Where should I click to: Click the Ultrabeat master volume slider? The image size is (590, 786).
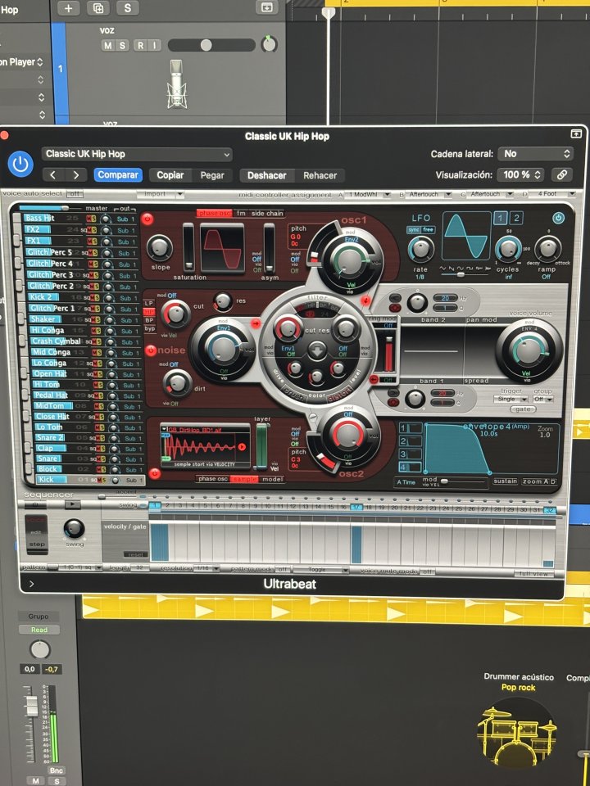pyautogui.click(x=50, y=207)
